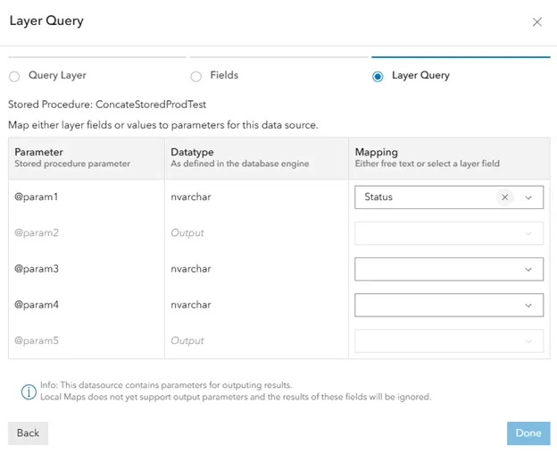The image size is (557, 454).
Task: Switch to the Query Layer step label
Action: coord(57,75)
